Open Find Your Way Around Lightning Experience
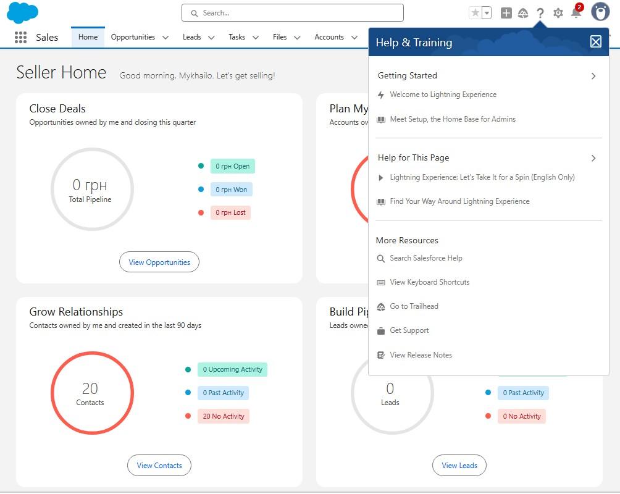The width and height of the screenshot is (620, 494). [x=459, y=201]
